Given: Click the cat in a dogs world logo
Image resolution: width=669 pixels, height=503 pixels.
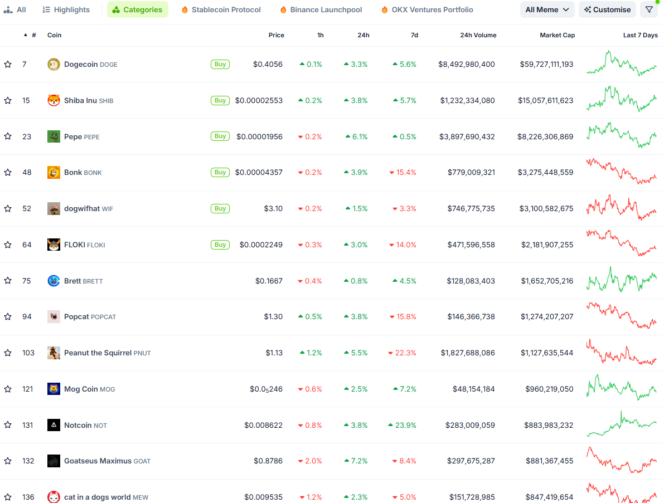Looking at the screenshot, I should click(54, 497).
